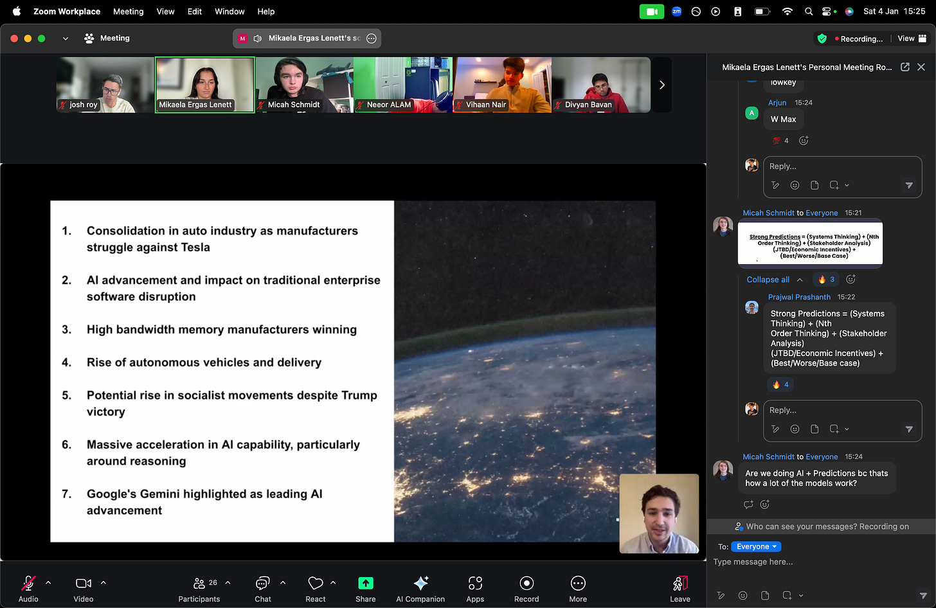Open the Wi-Fi status menu
This screenshot has width=936, height=608.
[788, 12]
